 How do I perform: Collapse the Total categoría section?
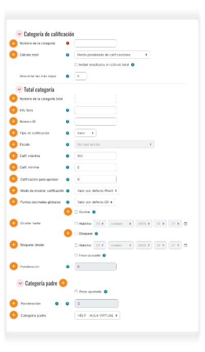19,90
